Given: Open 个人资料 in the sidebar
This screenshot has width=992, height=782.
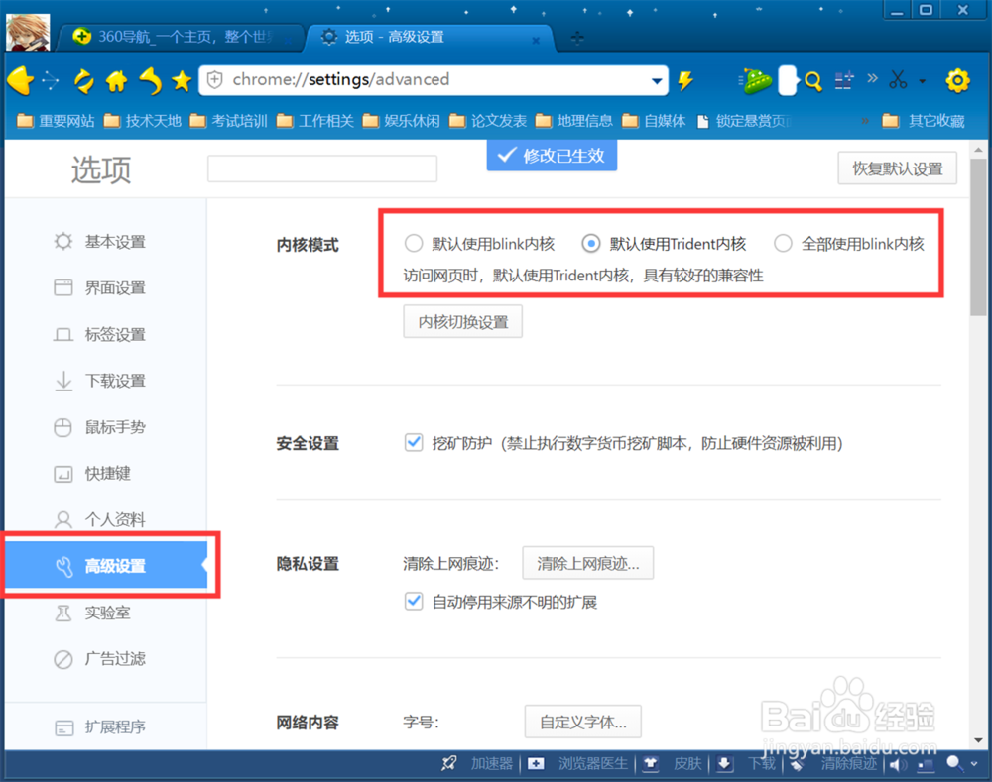Looking at the screenshot, I should (x=105, y=519).
